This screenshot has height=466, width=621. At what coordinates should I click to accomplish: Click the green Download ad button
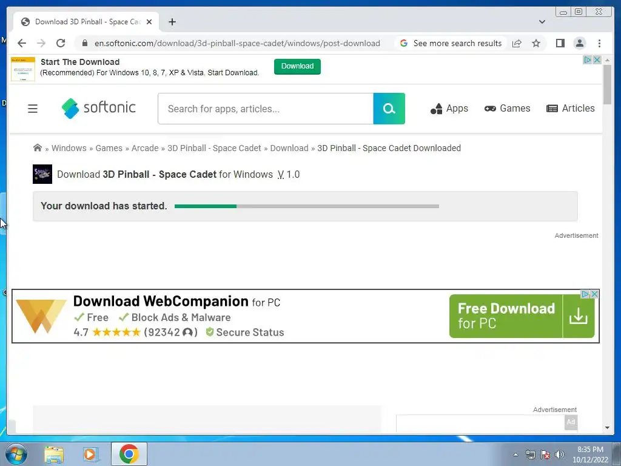point(297,66)
